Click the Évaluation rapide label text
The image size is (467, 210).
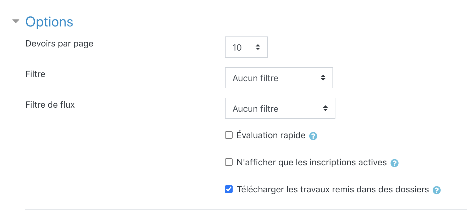click(271, 135)
